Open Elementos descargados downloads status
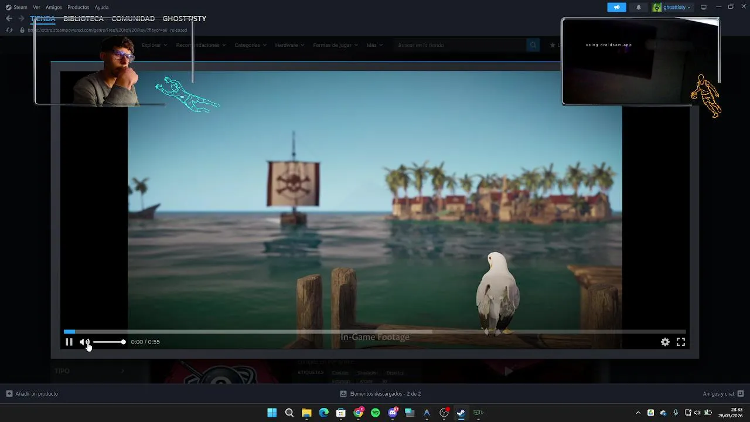Viewport: 750px width, 422px height. [x=380, y=394]
